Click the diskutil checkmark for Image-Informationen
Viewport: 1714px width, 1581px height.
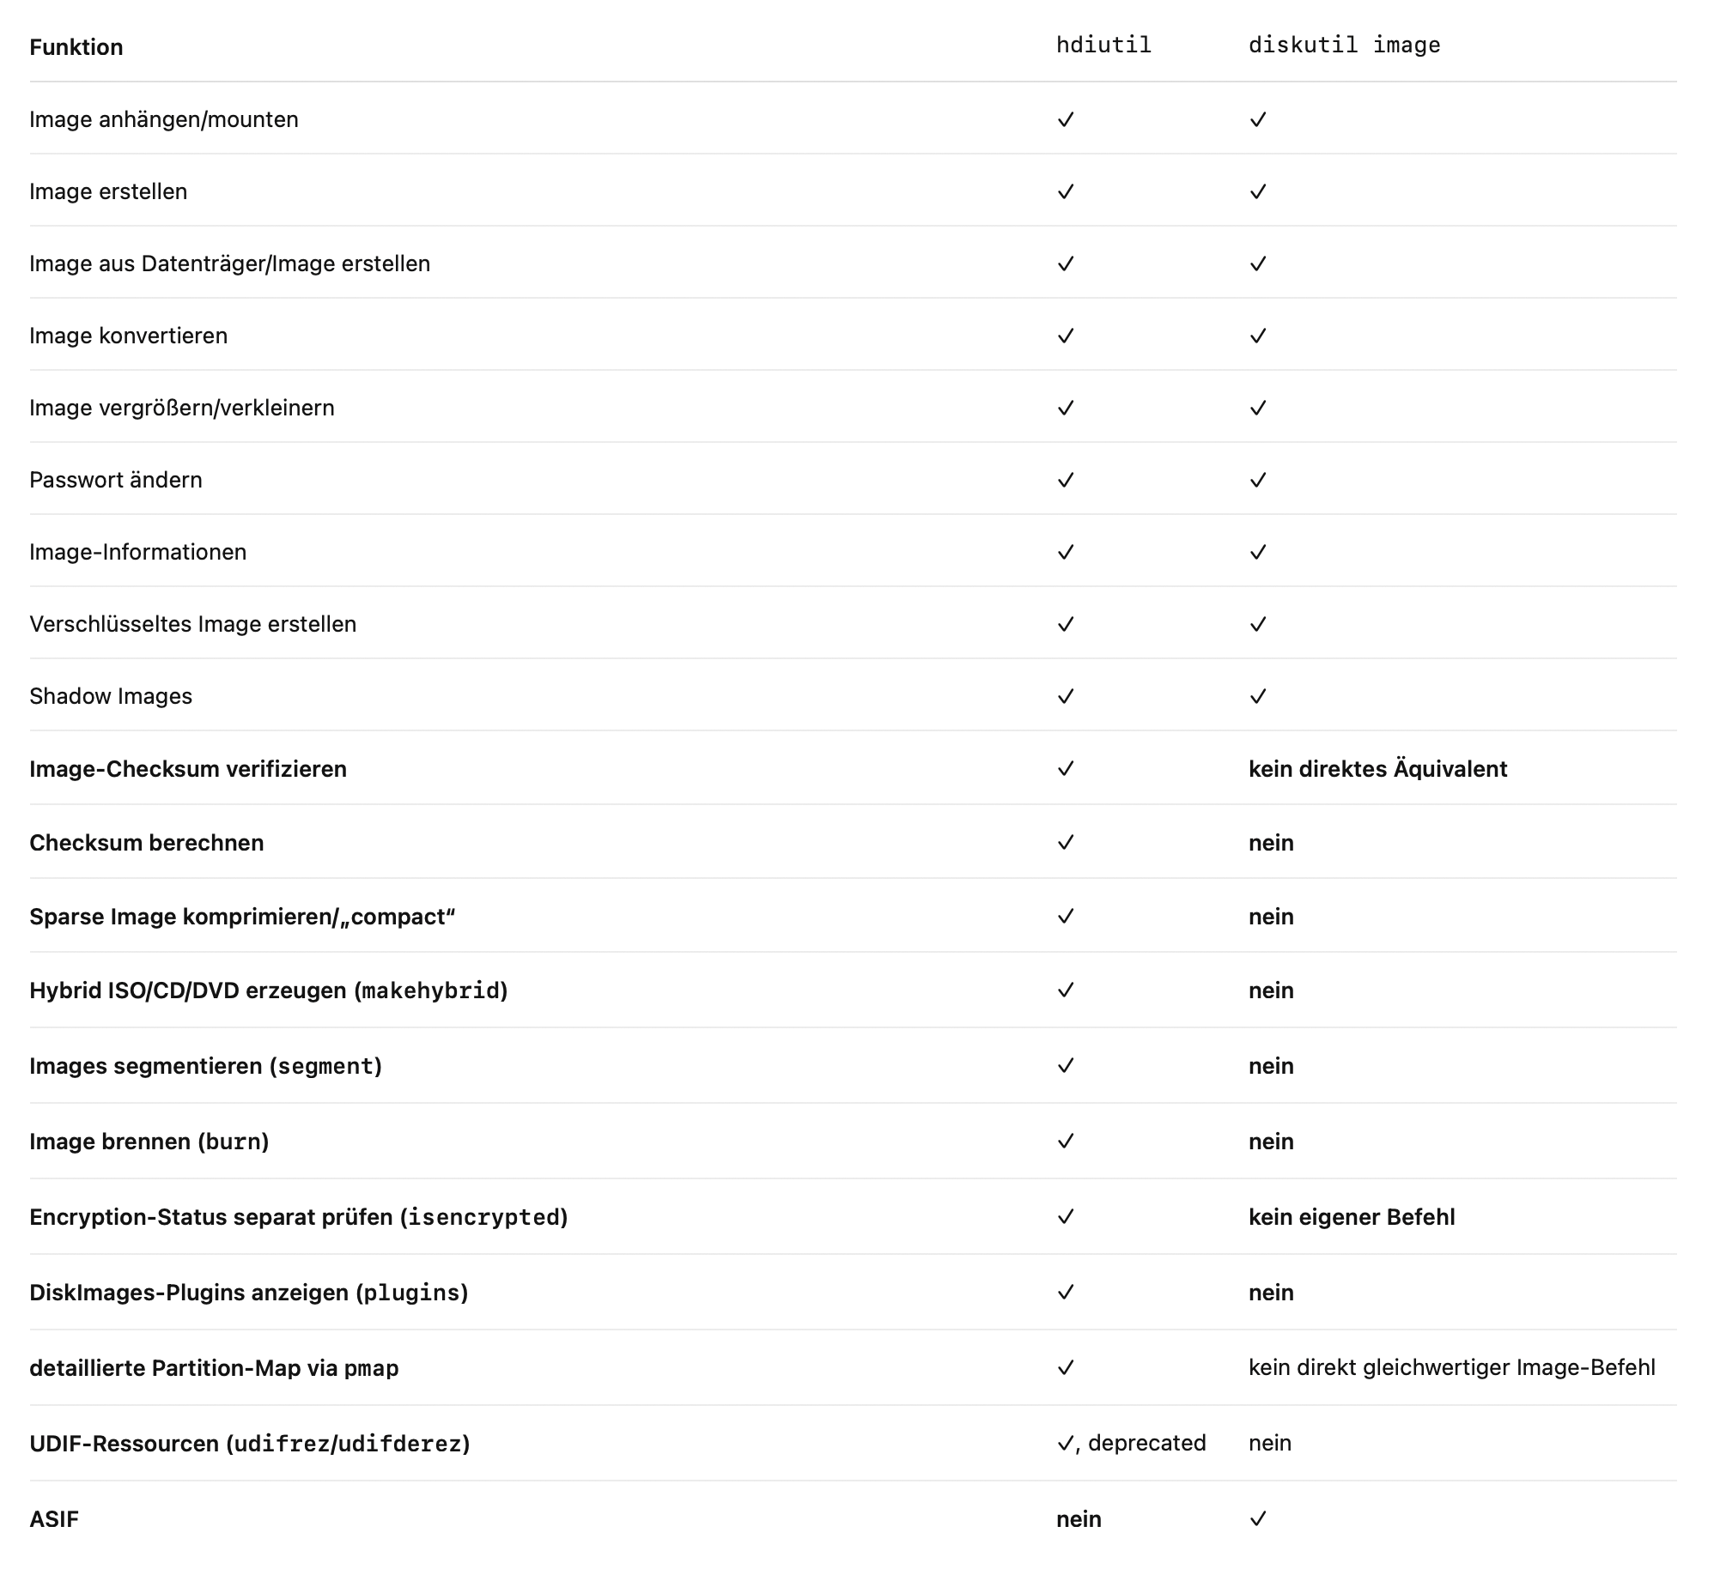click(1258, 552)
